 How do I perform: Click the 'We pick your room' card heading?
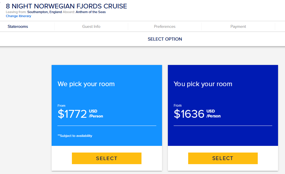(x=86, y=84)
